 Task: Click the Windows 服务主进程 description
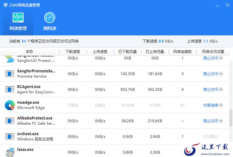click(35, 139)
